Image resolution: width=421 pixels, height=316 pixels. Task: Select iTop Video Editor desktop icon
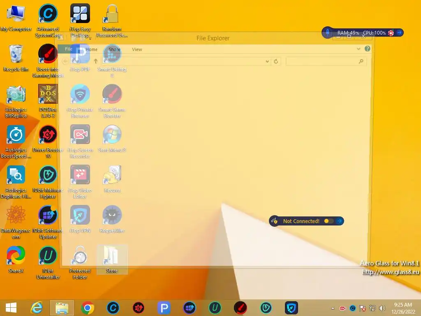tap(80, 182)
